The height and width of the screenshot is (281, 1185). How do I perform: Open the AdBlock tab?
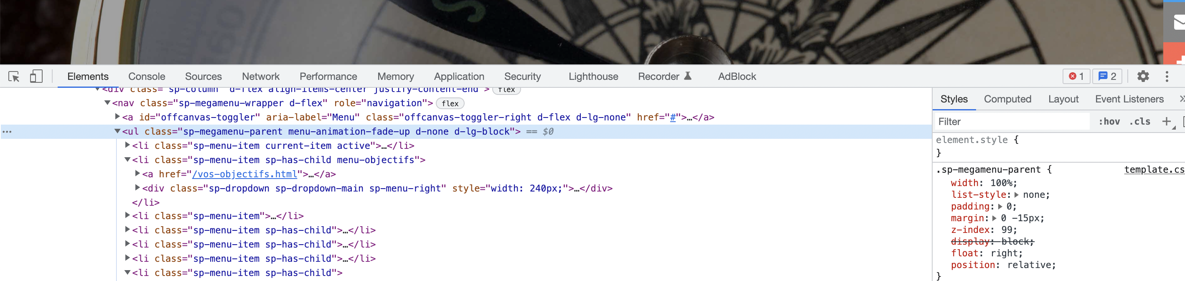pyautogui.click(x=737, y=77)
